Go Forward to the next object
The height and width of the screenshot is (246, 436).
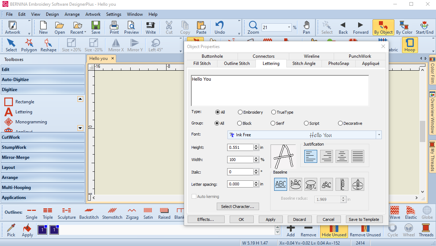(361, 28)
